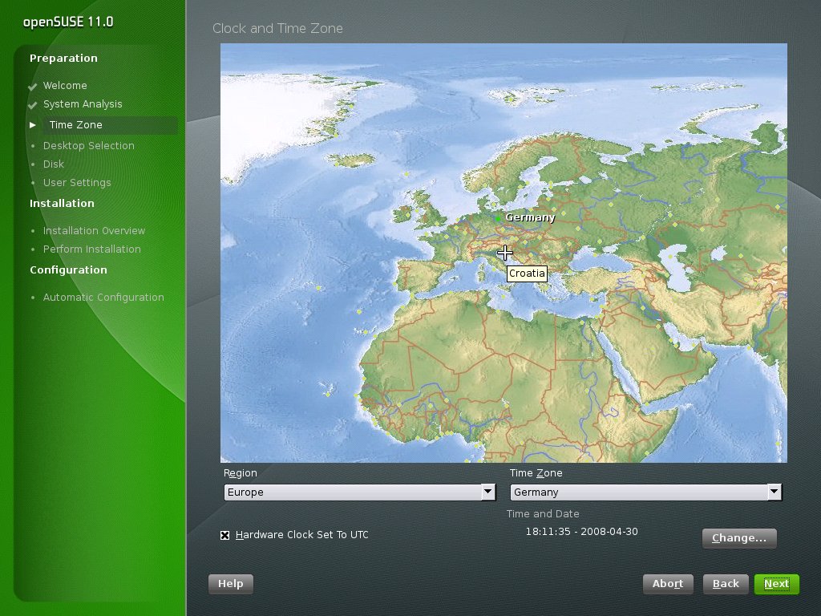821x616 pixels.
Task: Select Desktop Selection in sidebar
Action: coord(88,146)
